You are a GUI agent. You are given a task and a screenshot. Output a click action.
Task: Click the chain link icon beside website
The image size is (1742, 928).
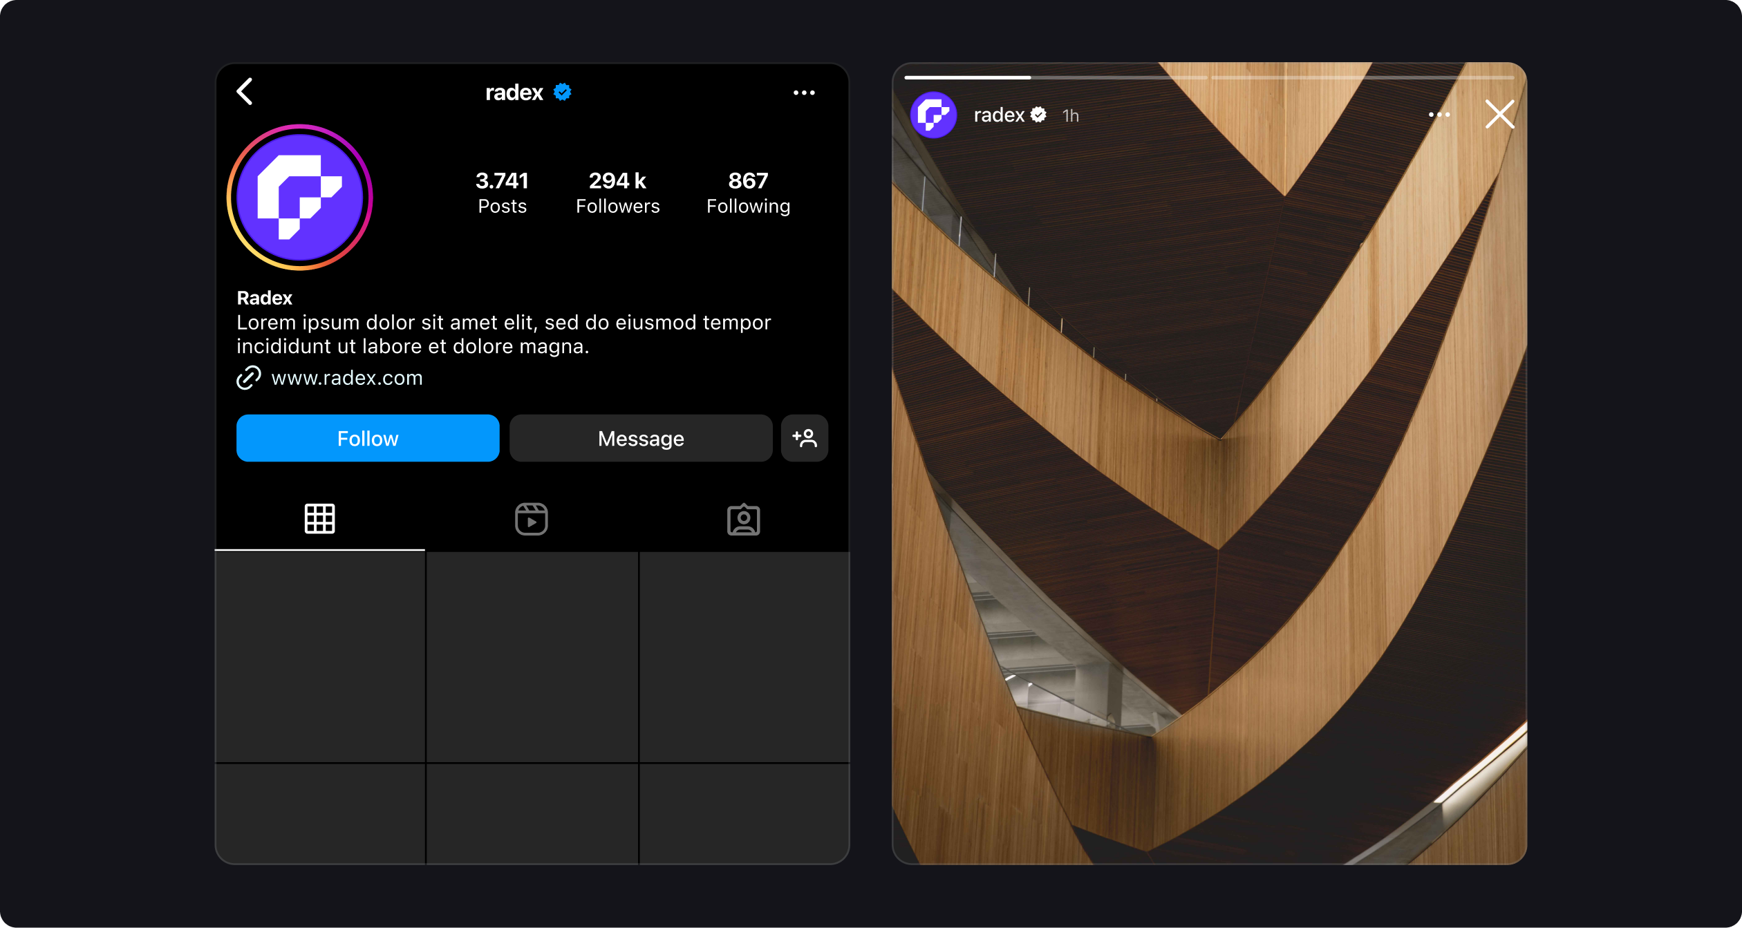coord(249,378)
